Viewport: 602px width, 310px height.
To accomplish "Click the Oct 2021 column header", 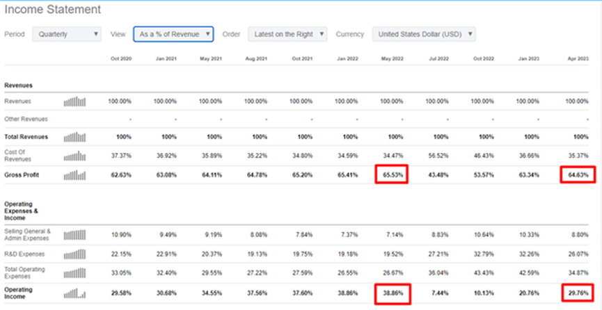I will (302, 58).
